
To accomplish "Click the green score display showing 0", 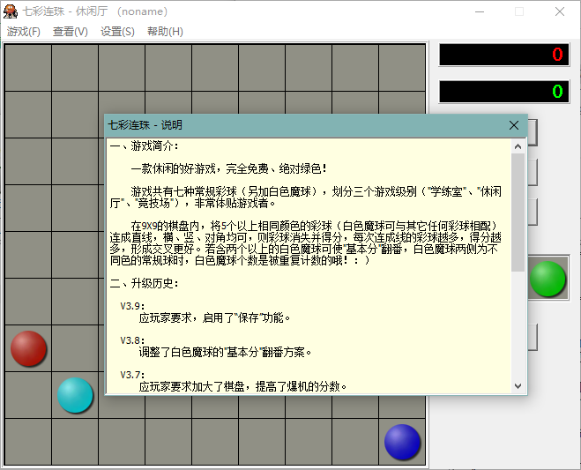I will point(504,91).
